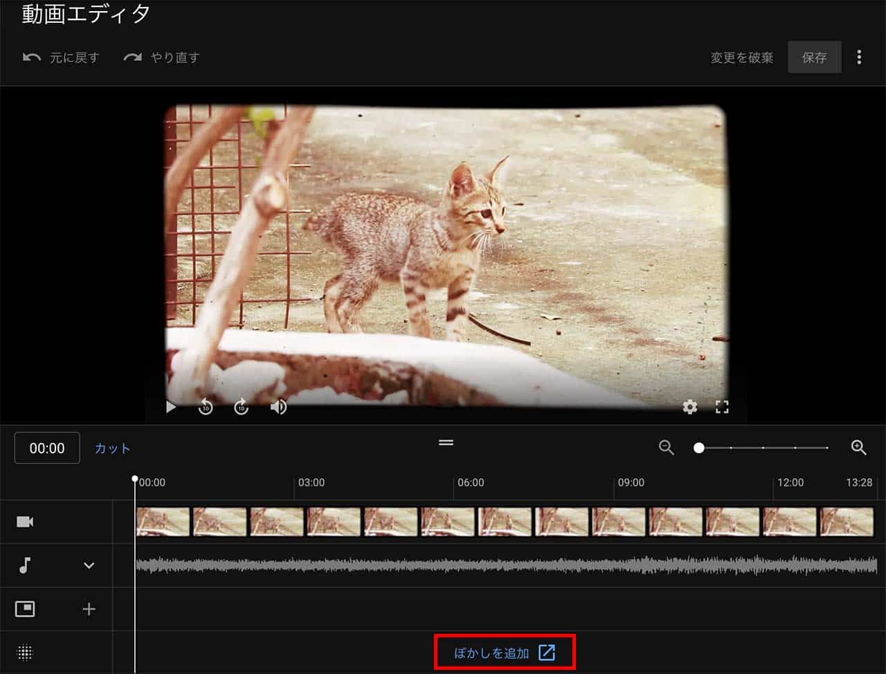886x674 pixels.
Task: Click the kitten video preview frame
Action: (446, 256)
